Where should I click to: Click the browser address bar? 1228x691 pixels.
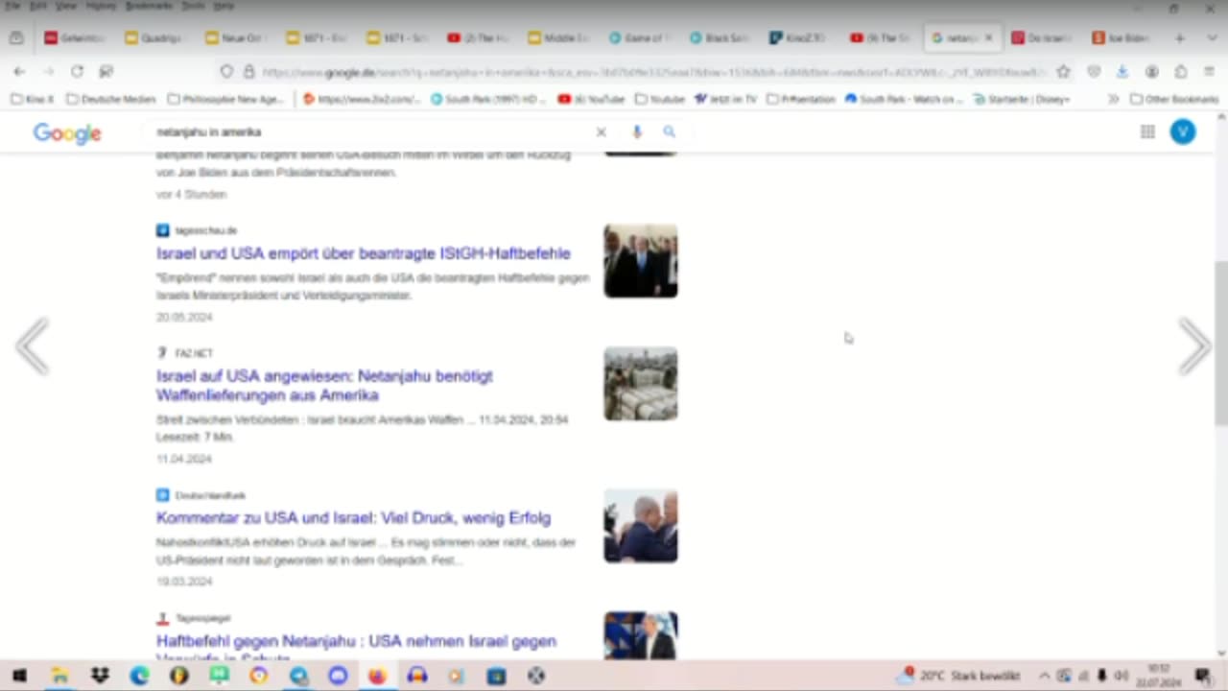(x=652, y=72)
